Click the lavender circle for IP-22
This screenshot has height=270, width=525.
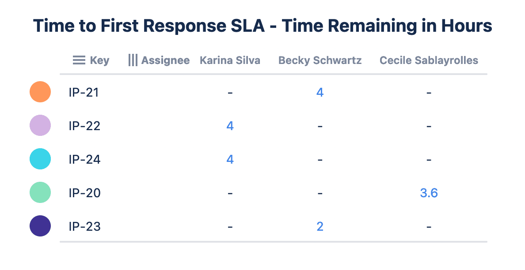point(40,126)
